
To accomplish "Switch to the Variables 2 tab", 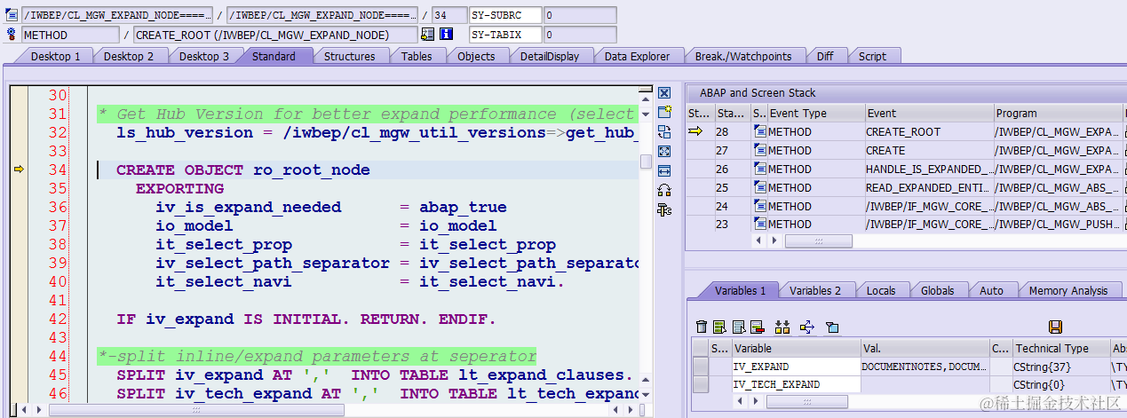I will point(815,290).
